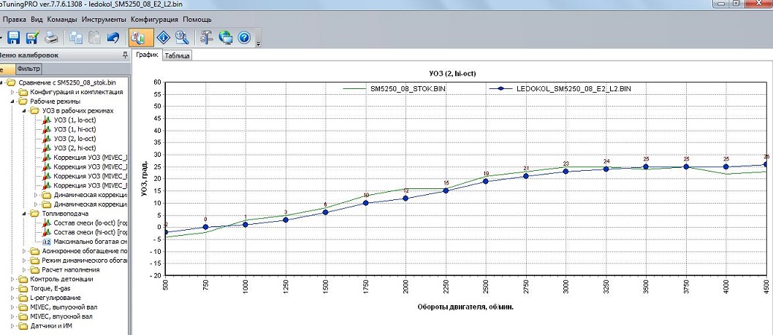Open the Инструменты menu
Image resolution: width=773 pixels, height=335 pixels.
click(x=104, y=18)
